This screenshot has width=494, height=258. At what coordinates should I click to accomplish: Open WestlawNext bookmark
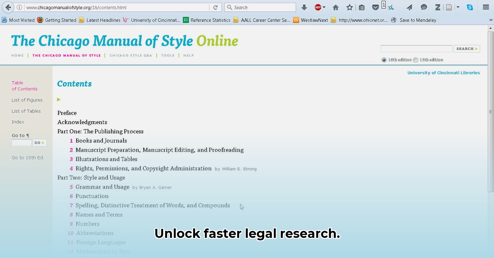(311, 20)
